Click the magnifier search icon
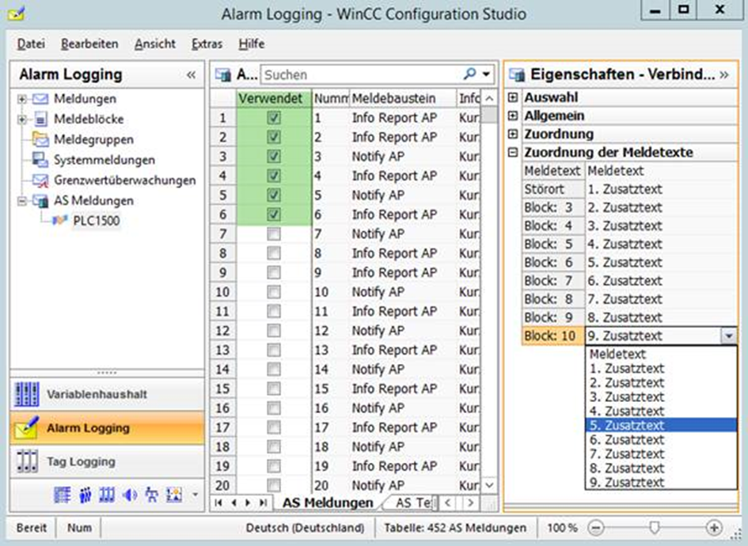This screenshot has height=546, width=748. 470,74
